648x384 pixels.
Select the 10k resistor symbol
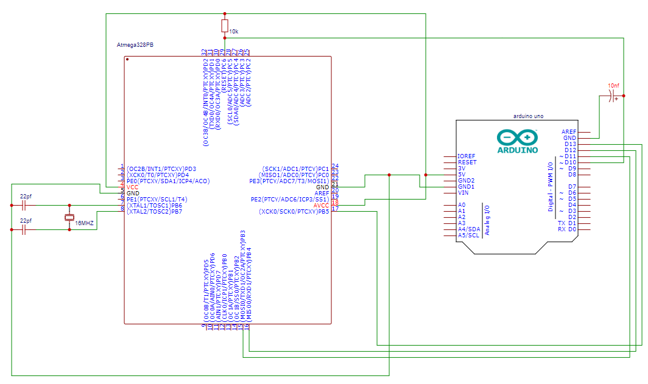[224, 26]
